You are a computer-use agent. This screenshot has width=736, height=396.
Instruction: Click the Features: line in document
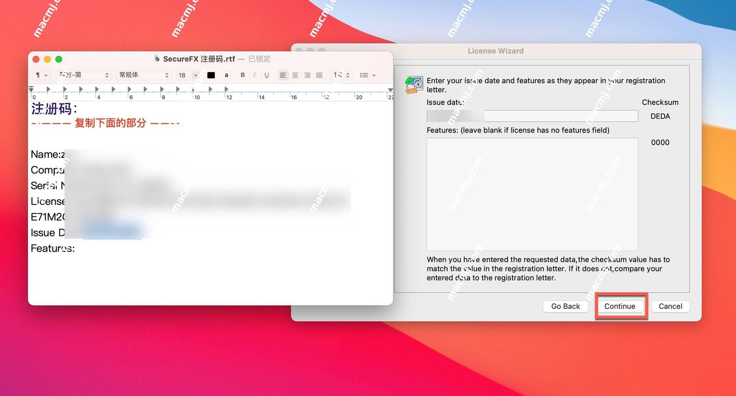click(53, 248)
